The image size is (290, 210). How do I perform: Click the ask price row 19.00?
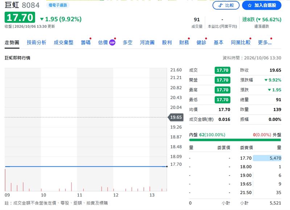[261, 176]
